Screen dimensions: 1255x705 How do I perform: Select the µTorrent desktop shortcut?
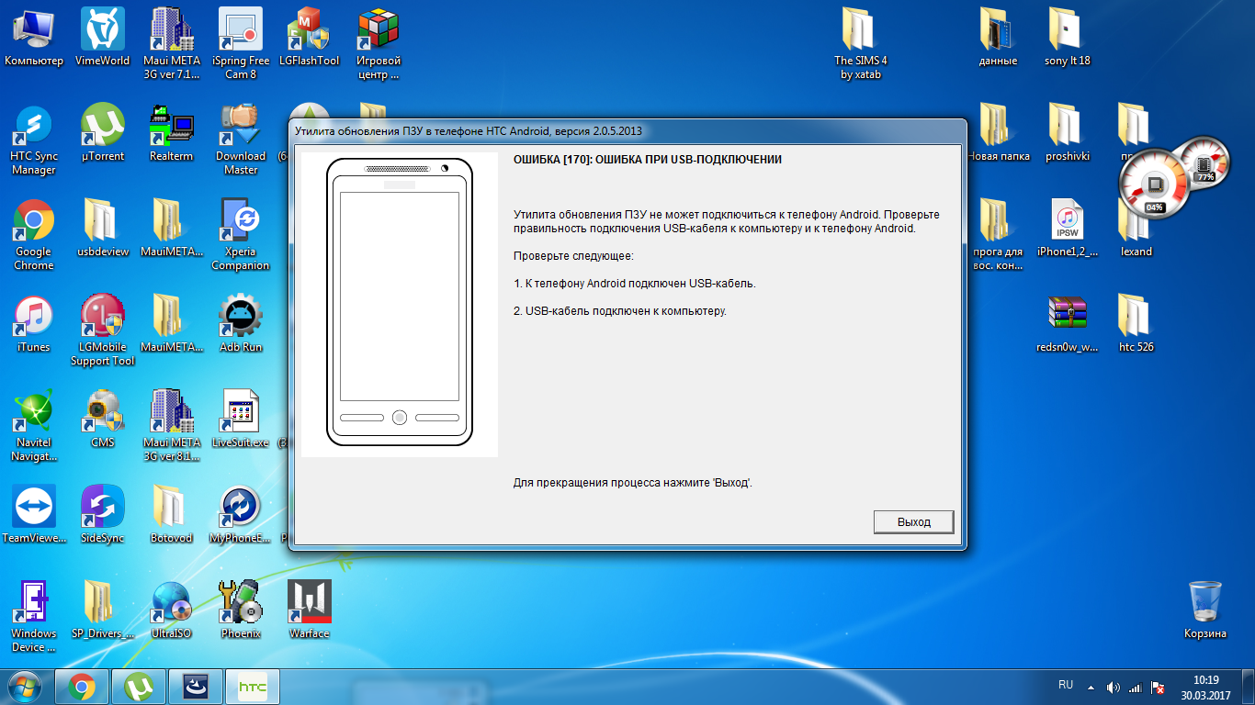[103, 133]
